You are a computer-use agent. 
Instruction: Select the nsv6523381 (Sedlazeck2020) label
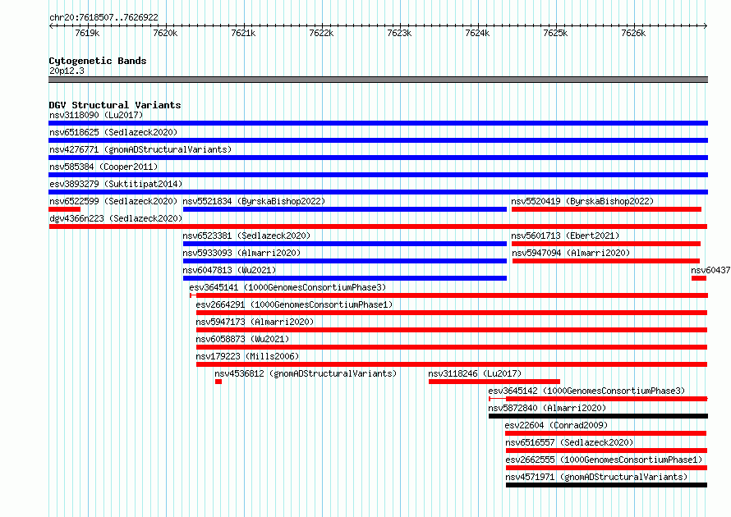point(246,236)
